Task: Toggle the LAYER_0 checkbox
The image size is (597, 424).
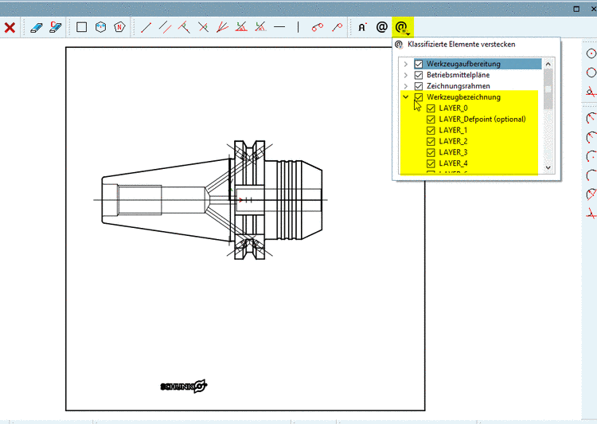Action: [x=431, y=108]
